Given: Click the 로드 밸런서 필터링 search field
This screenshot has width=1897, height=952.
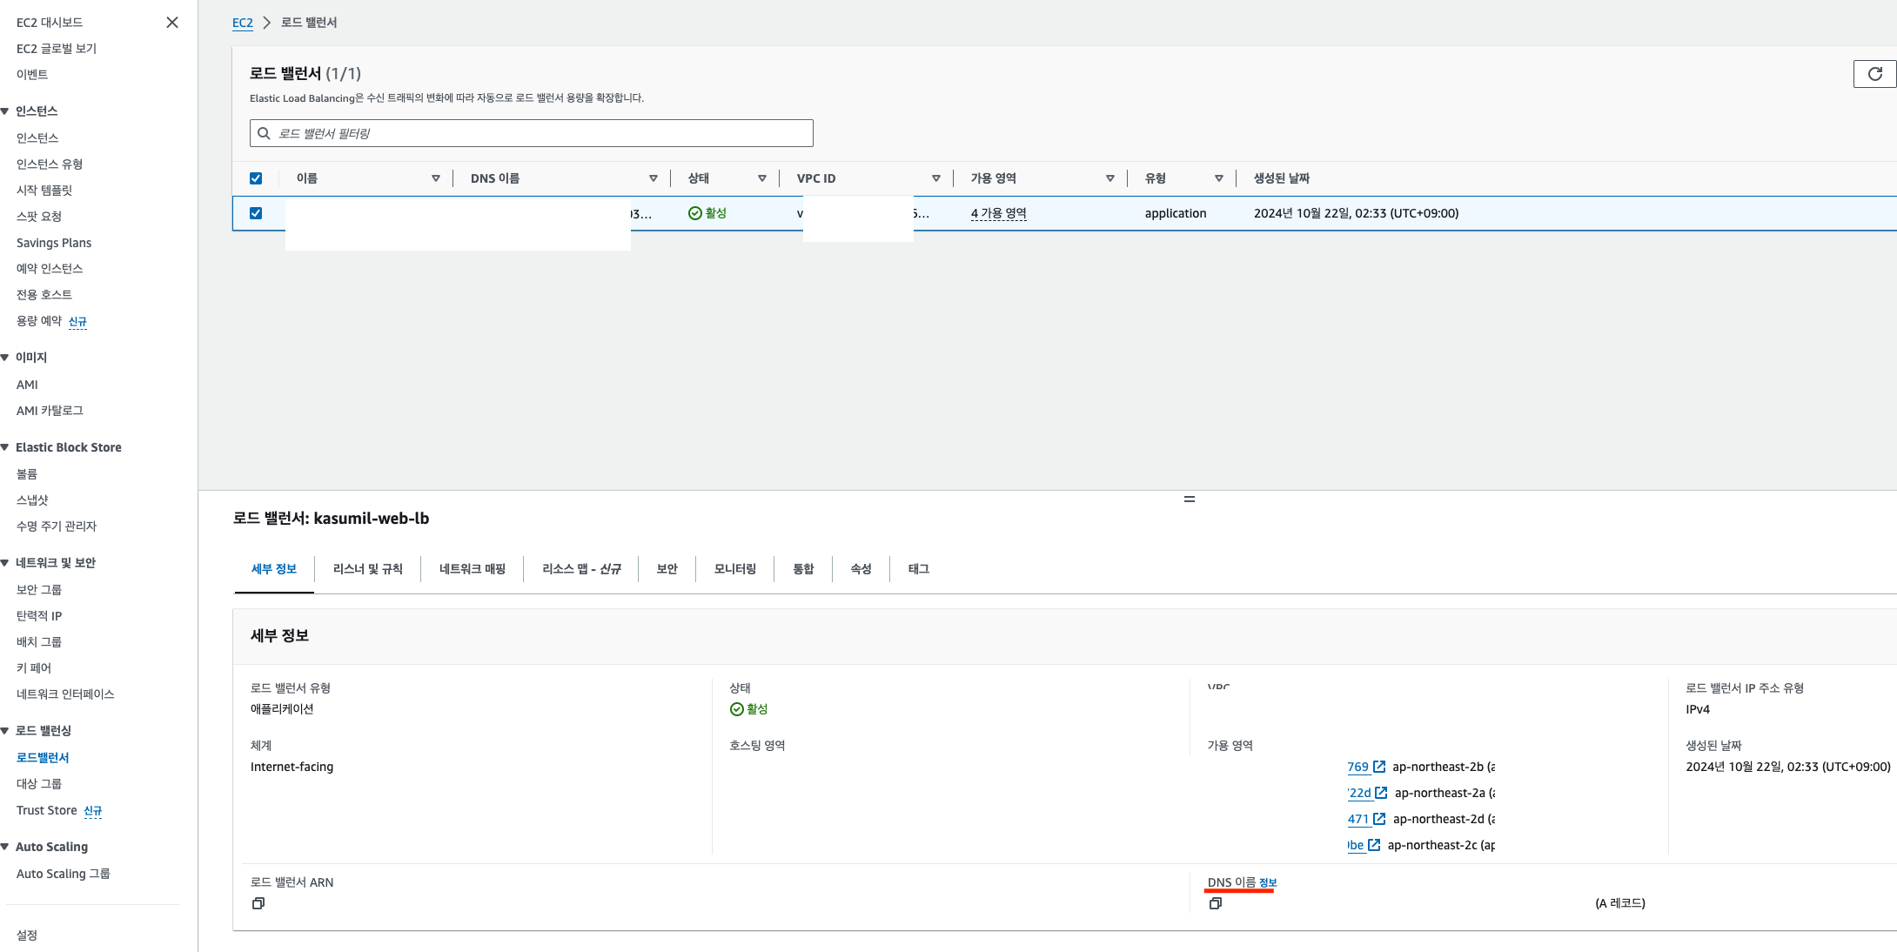Looking at the screenshot, I should pos(531,133).
